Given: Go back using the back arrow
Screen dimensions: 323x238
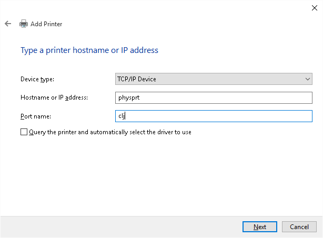Looking at the screenshot, I should pyautogui.click(x=8, y=24).
